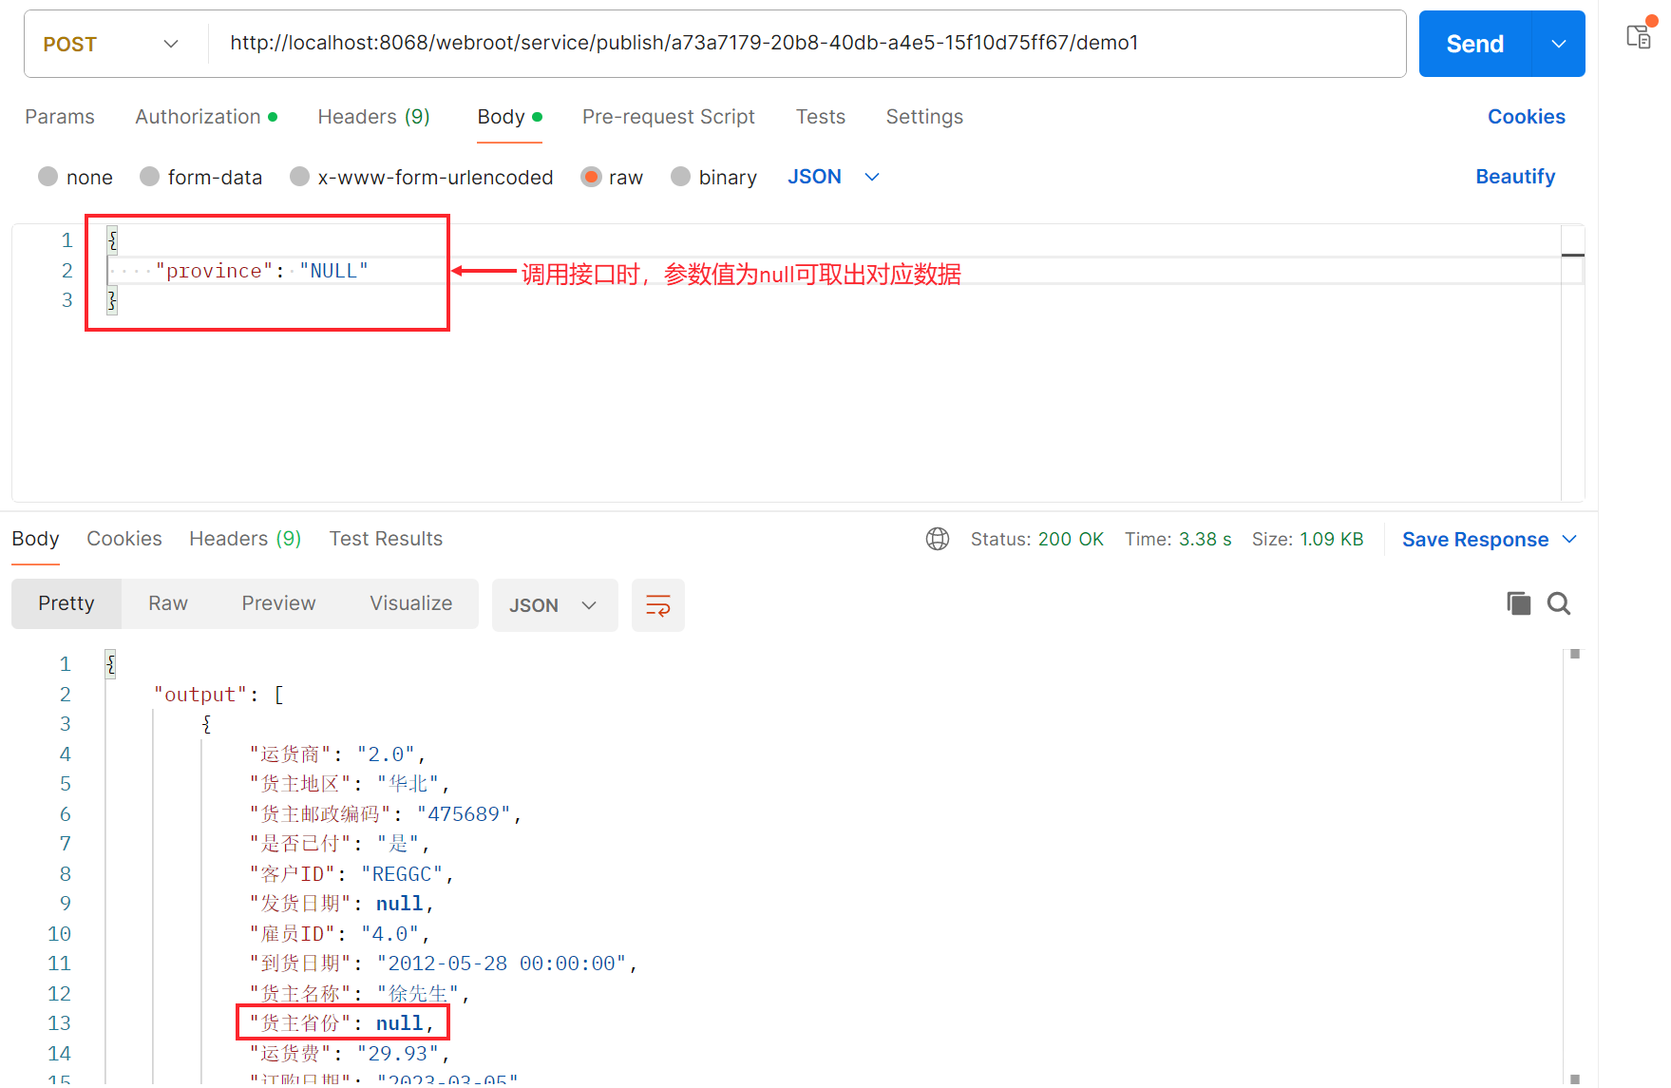Image resolution: width=1671 pixels, height=1088 pixels.
Task: Switch to the response Body tab
Action: (x=35, y=539)
